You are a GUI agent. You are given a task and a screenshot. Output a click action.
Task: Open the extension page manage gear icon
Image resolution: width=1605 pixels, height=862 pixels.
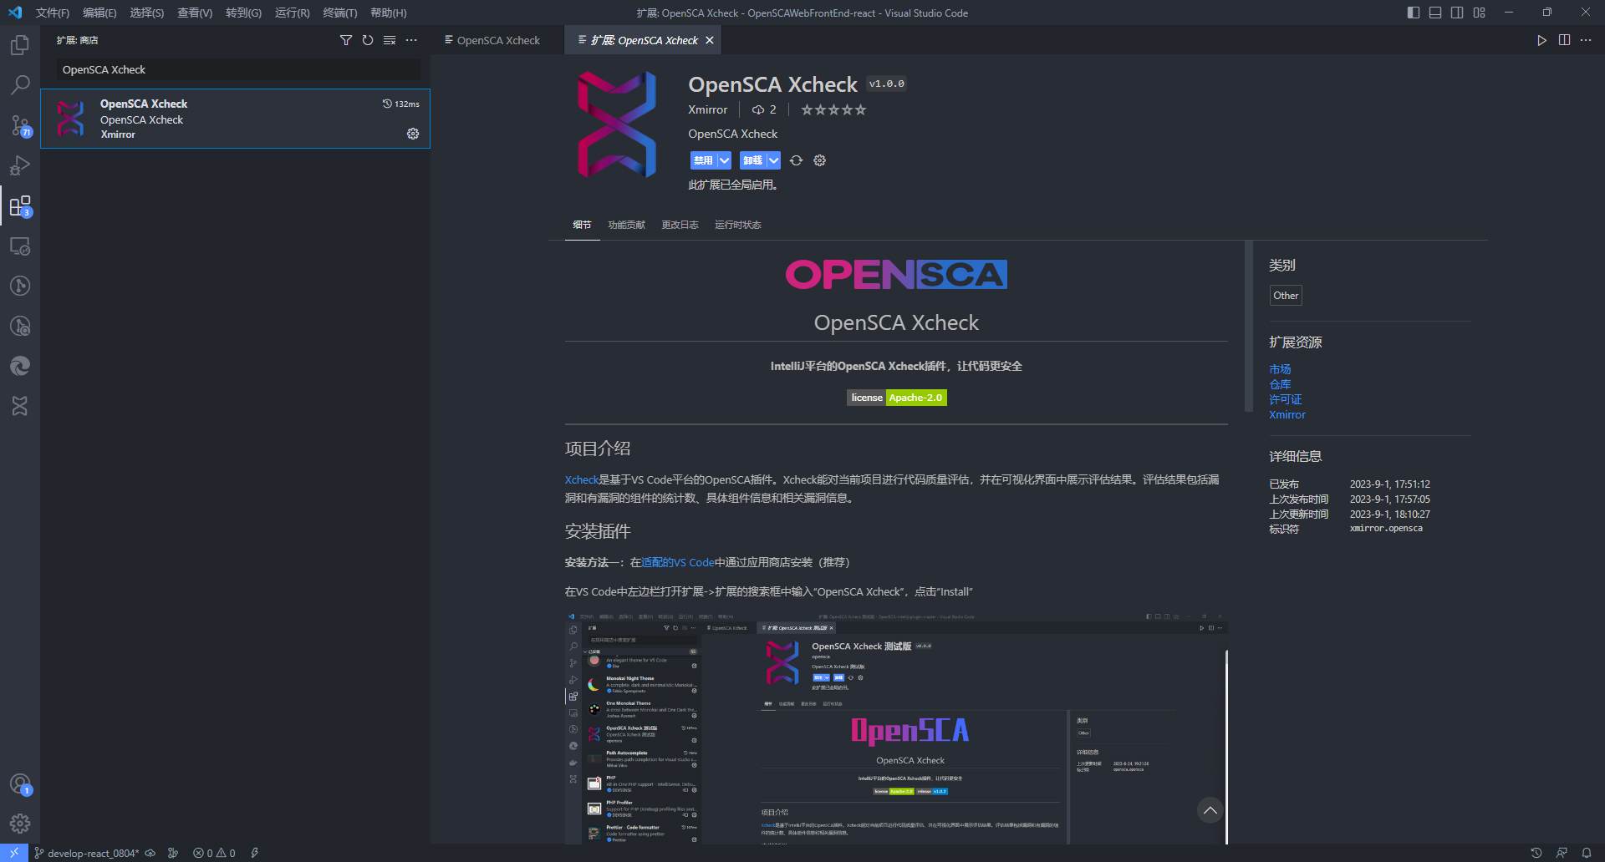(820, 160)
